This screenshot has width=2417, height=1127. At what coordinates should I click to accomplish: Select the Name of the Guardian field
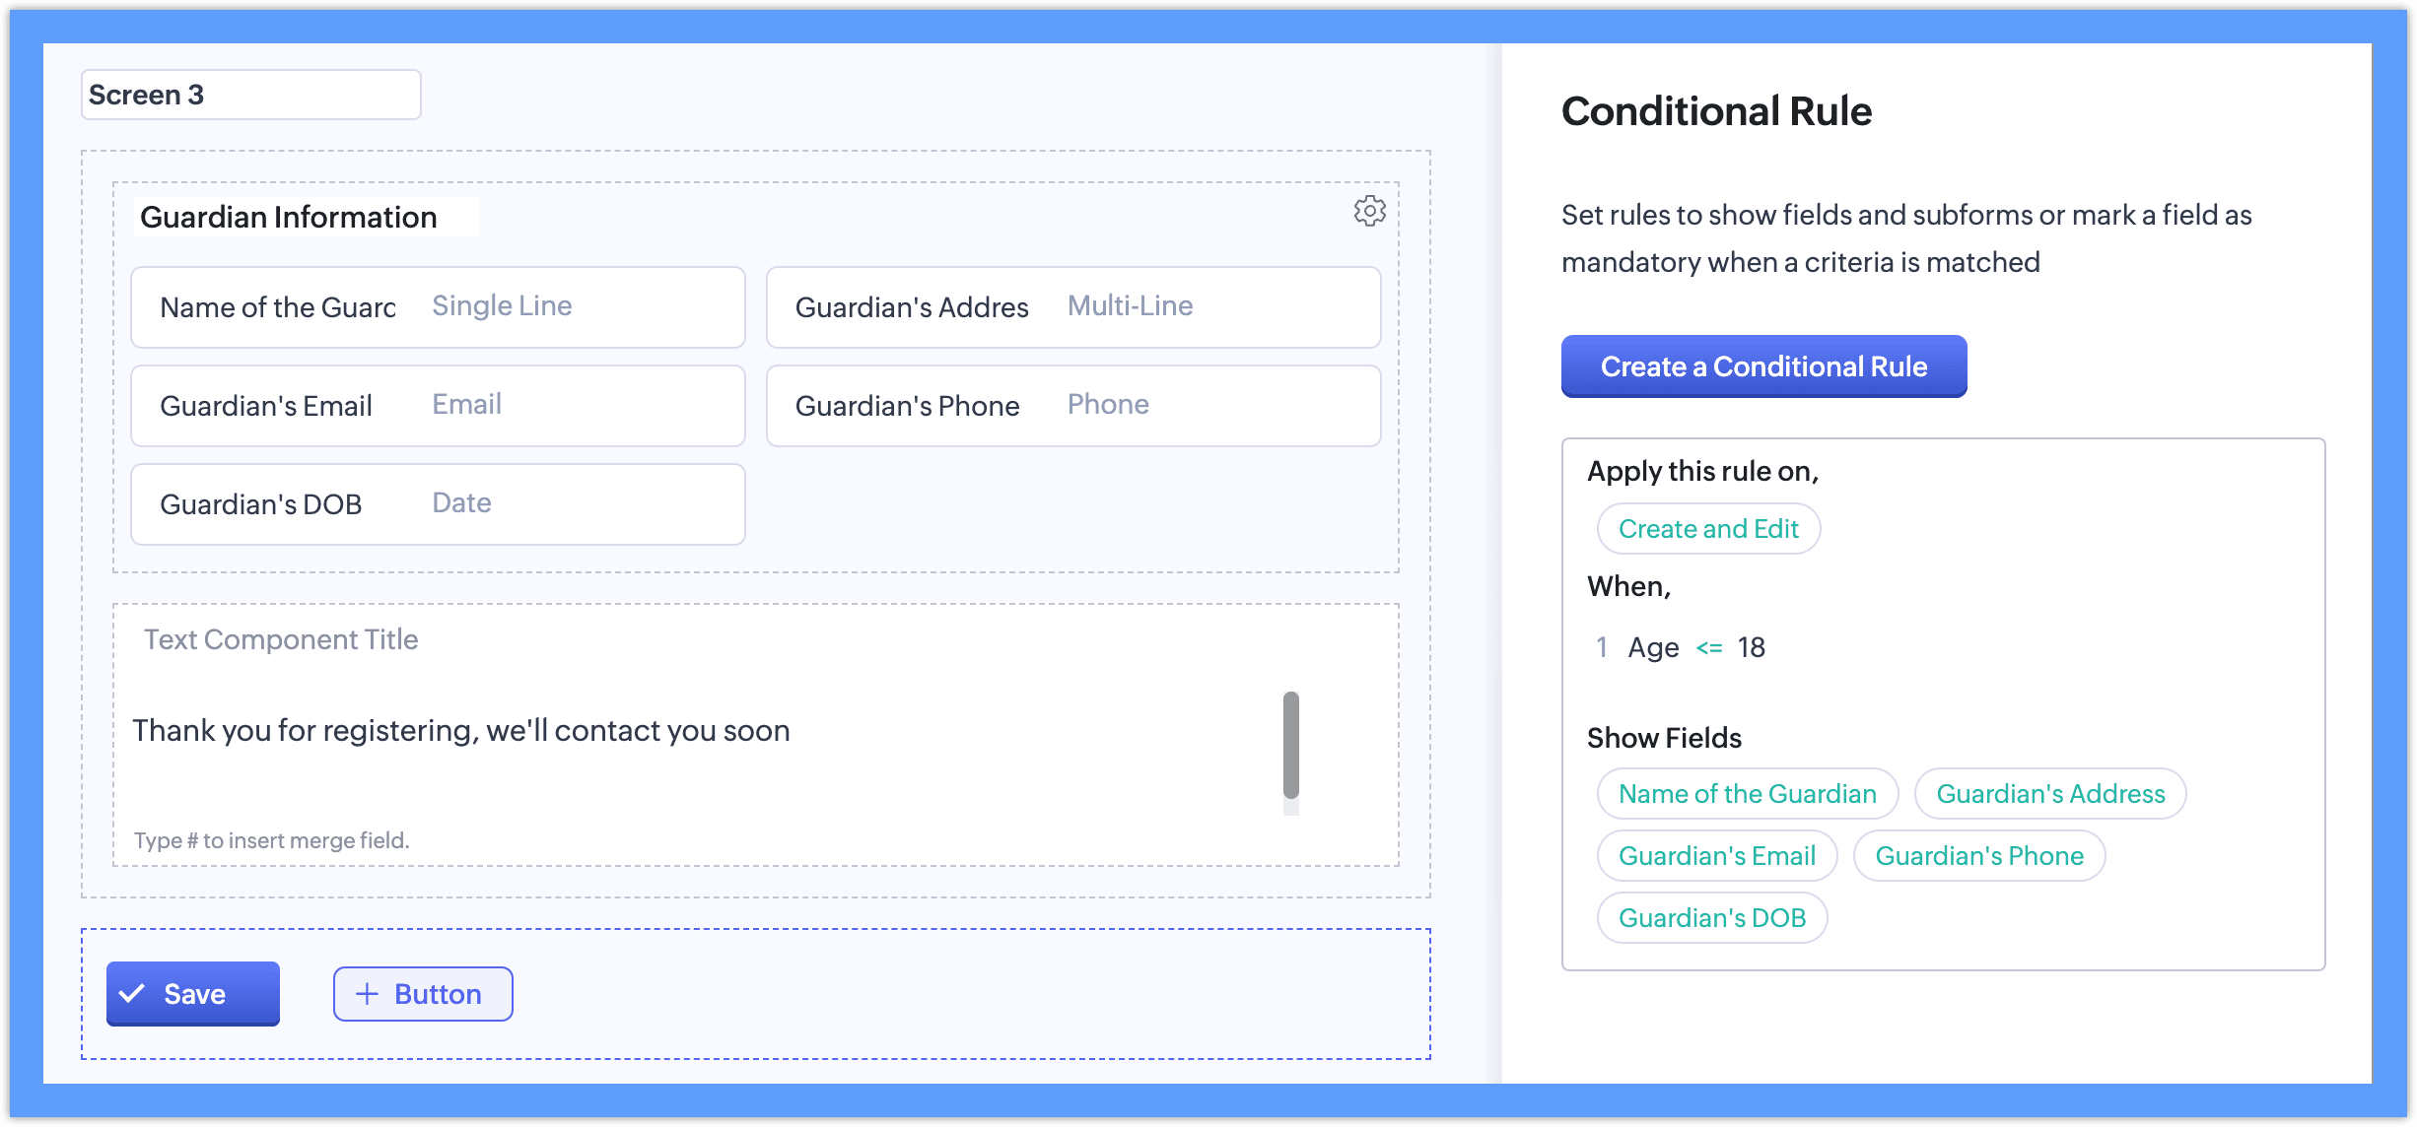pos(438,307)
